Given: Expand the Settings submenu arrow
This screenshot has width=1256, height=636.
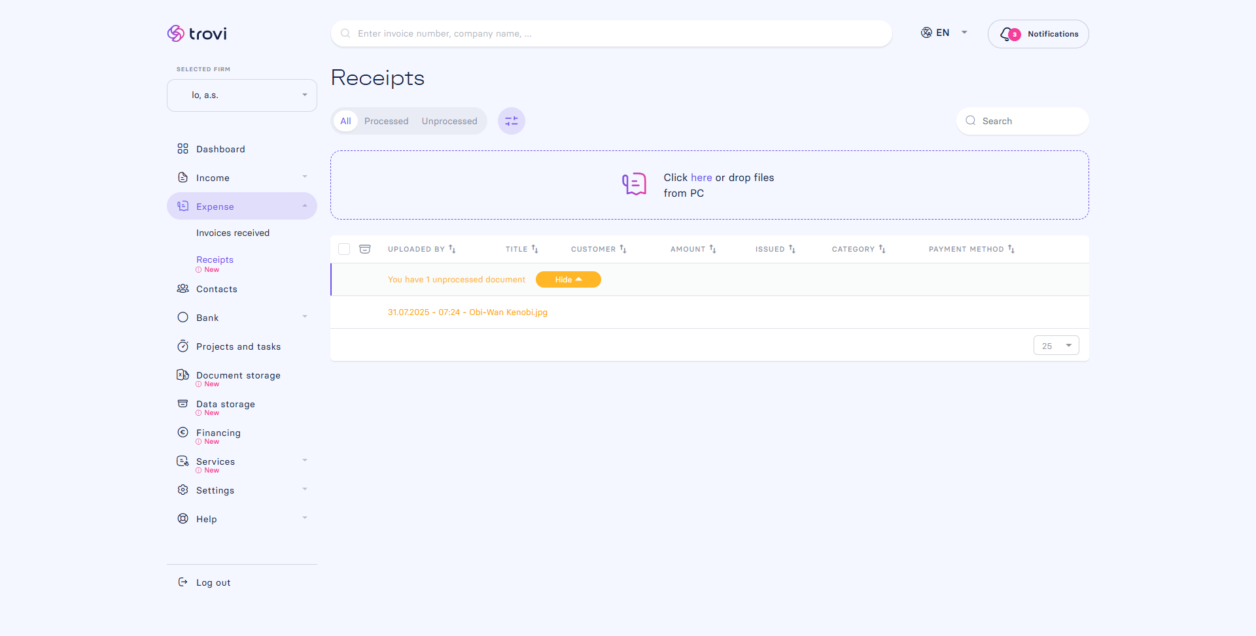Looking at the screenshot, I should tap(305, 489).
